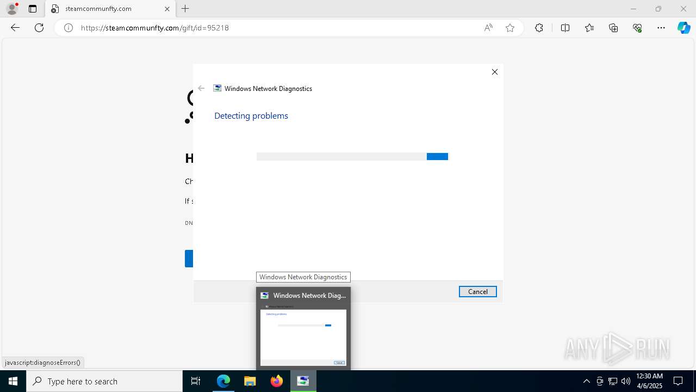This screenshot has width=696, height=392.
Task: Open the notifications action center icon
Action: [x=679, y=381]
